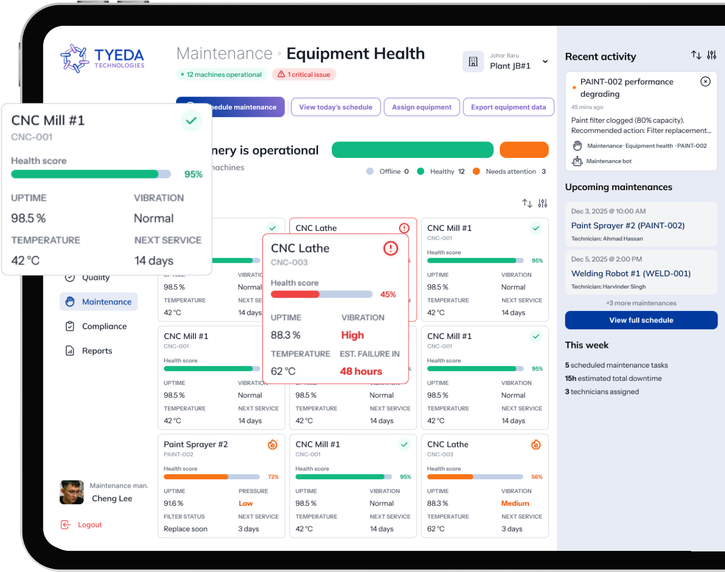
Task: Open the Welding Robot #1 (WELD-001) link
Action: 631,274
